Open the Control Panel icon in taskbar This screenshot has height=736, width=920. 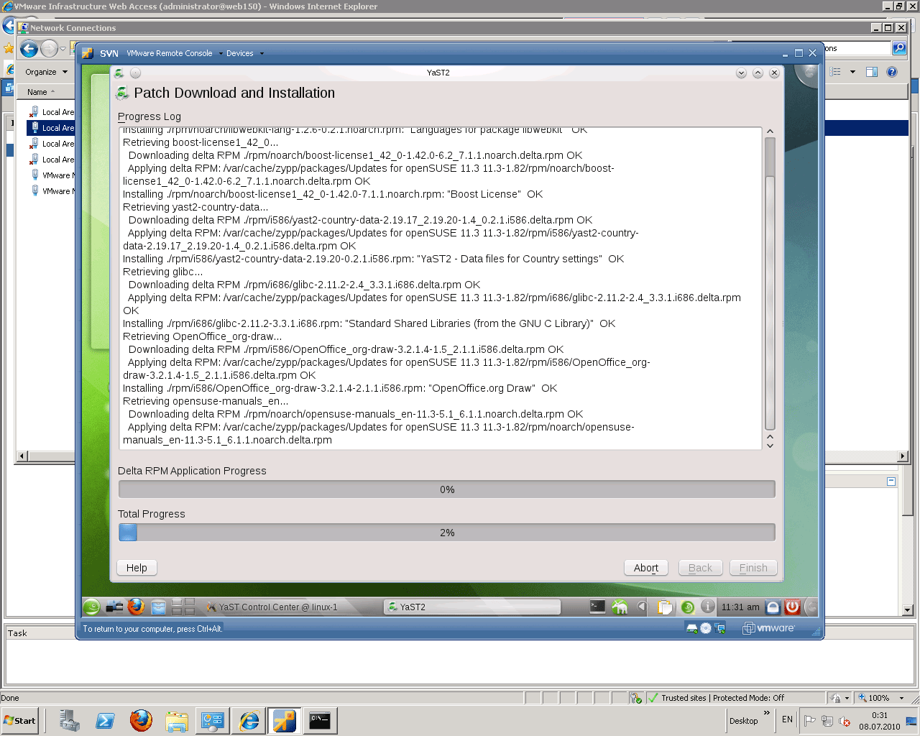point(213,720)
